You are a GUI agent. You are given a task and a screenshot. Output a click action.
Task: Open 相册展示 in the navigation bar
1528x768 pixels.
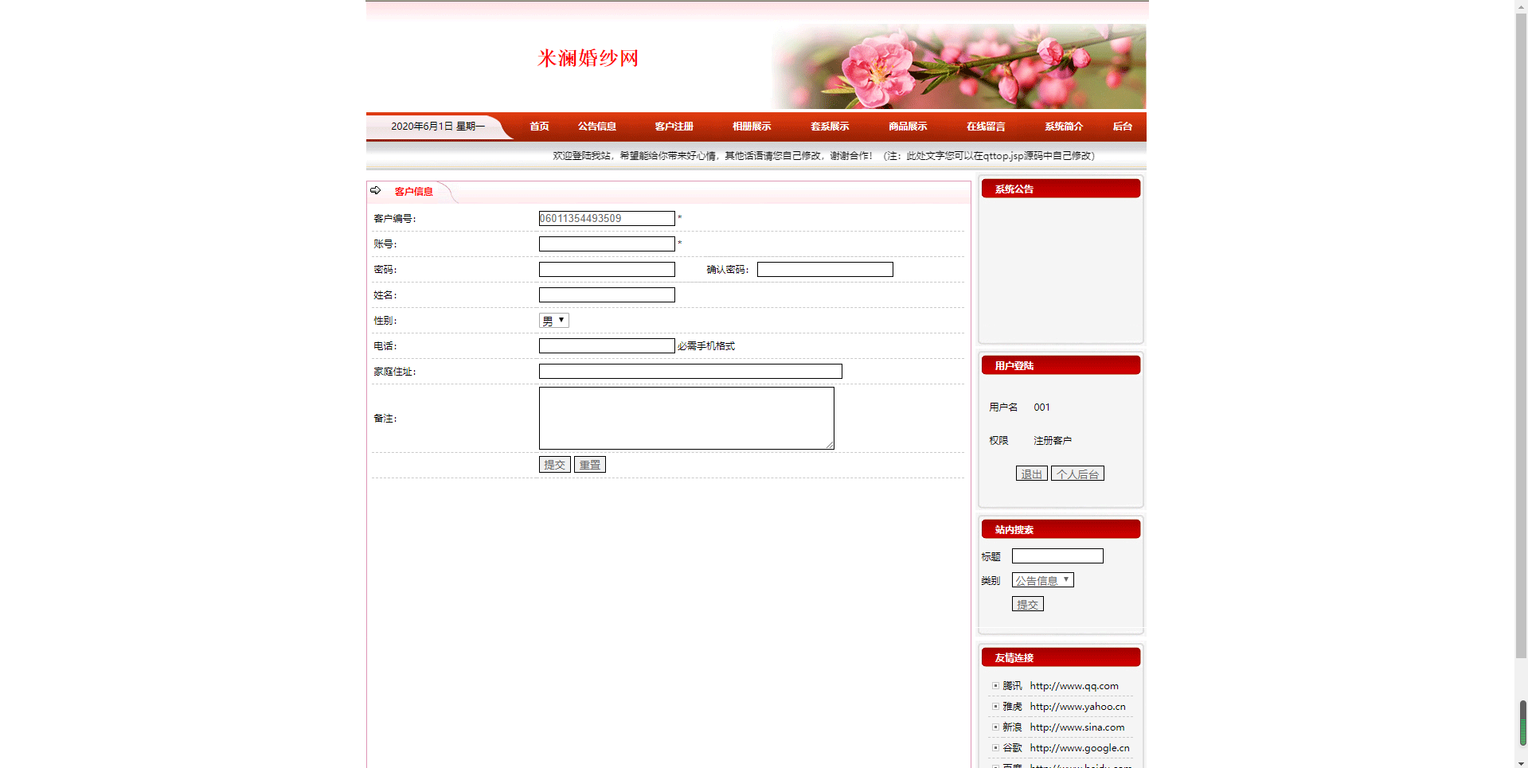coord(752,127)
